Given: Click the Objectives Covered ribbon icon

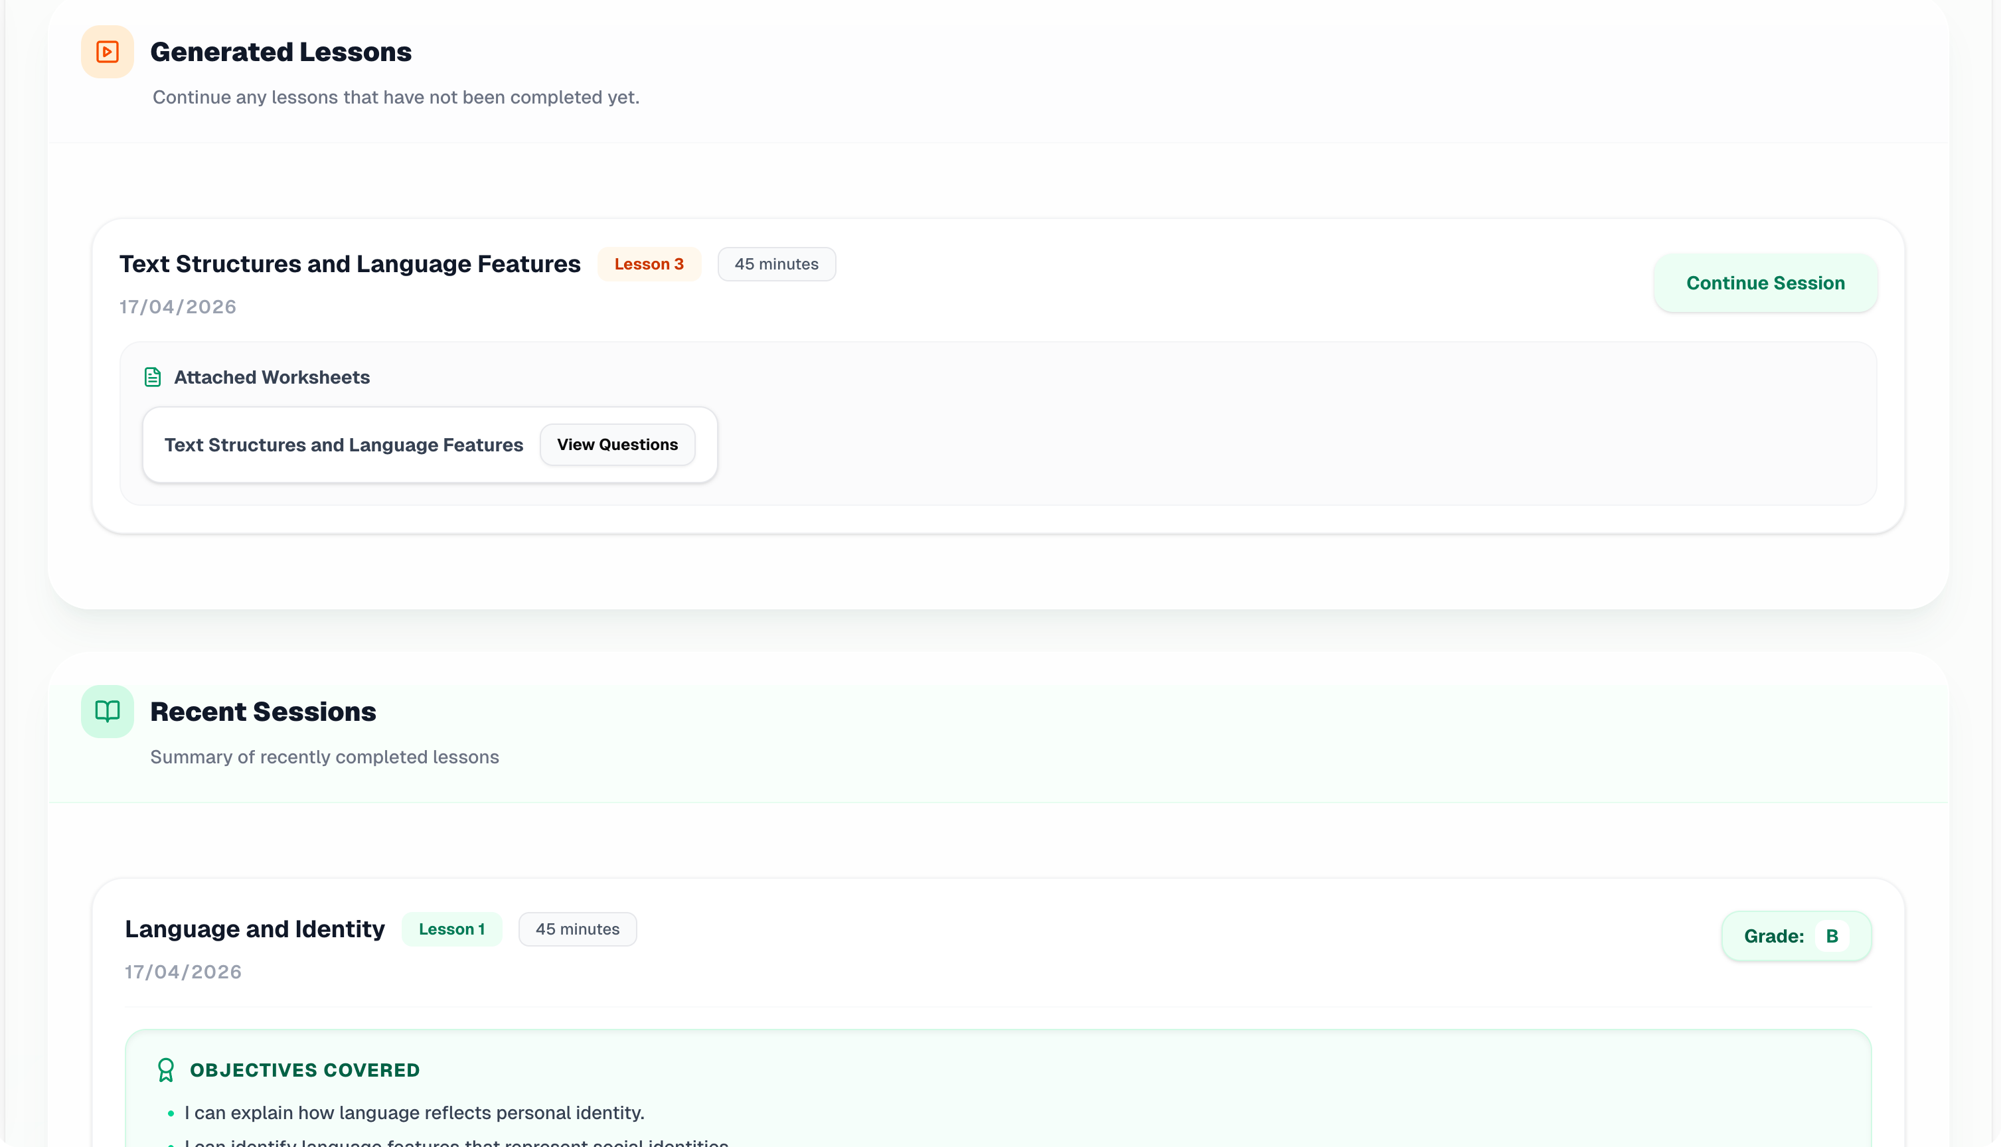Looking at the screenshot, I should coord(165,1070).
